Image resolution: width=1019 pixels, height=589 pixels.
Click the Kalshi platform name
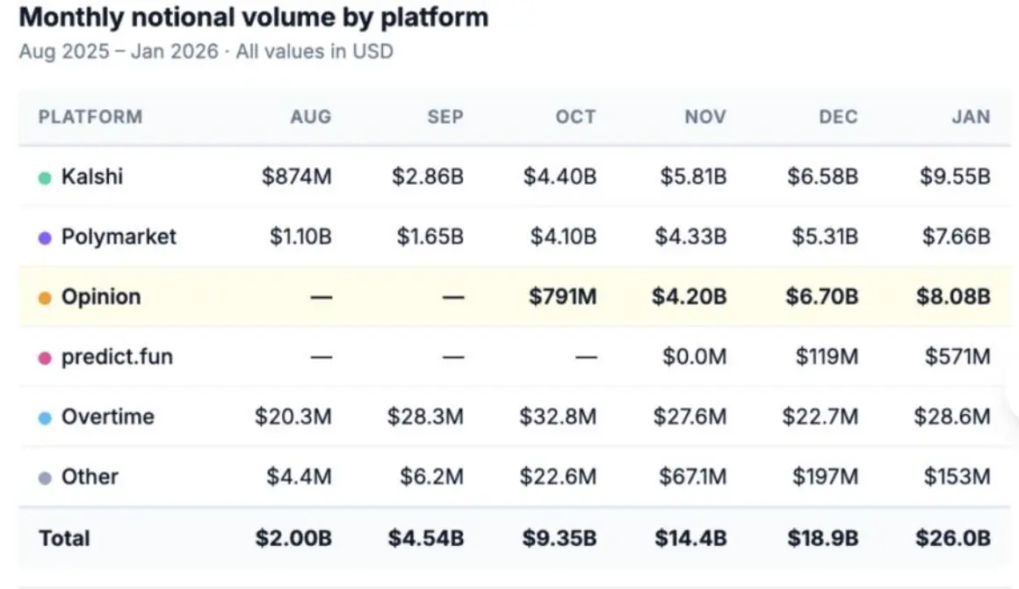tap(92, 177)
